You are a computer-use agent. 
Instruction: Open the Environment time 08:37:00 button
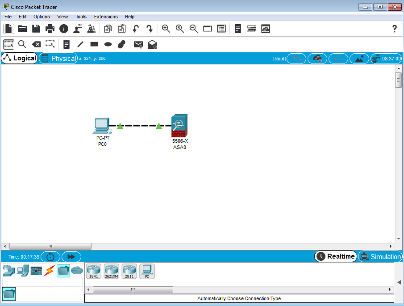386,59
